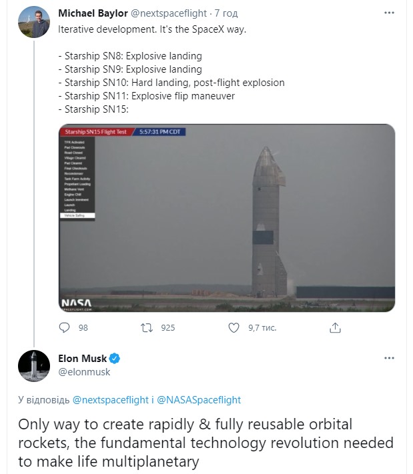
Task: Click the @NASASpaceflight mention link
Action: point(199,400)
